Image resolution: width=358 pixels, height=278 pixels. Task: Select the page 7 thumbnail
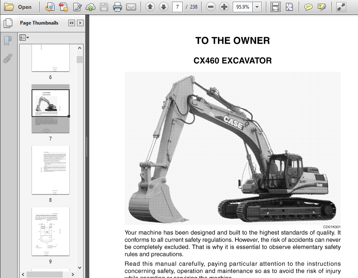point(50,108)
